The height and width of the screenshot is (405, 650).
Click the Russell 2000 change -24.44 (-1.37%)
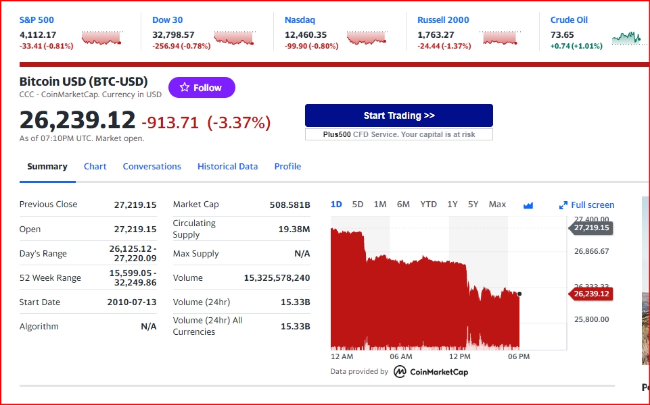pyautogui.click(x=444, y=46)
